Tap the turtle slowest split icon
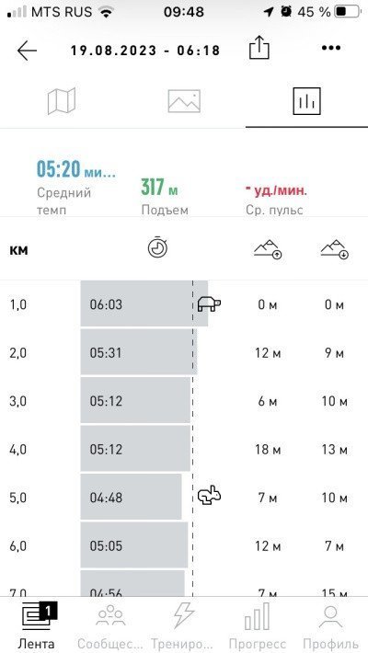 coord(209,304)
